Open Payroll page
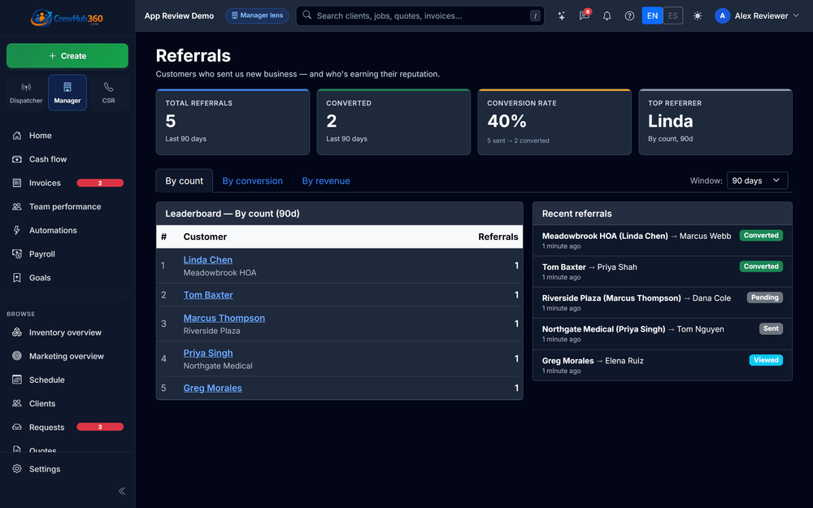This screenshot has width=813, height=508. (67, 254)
